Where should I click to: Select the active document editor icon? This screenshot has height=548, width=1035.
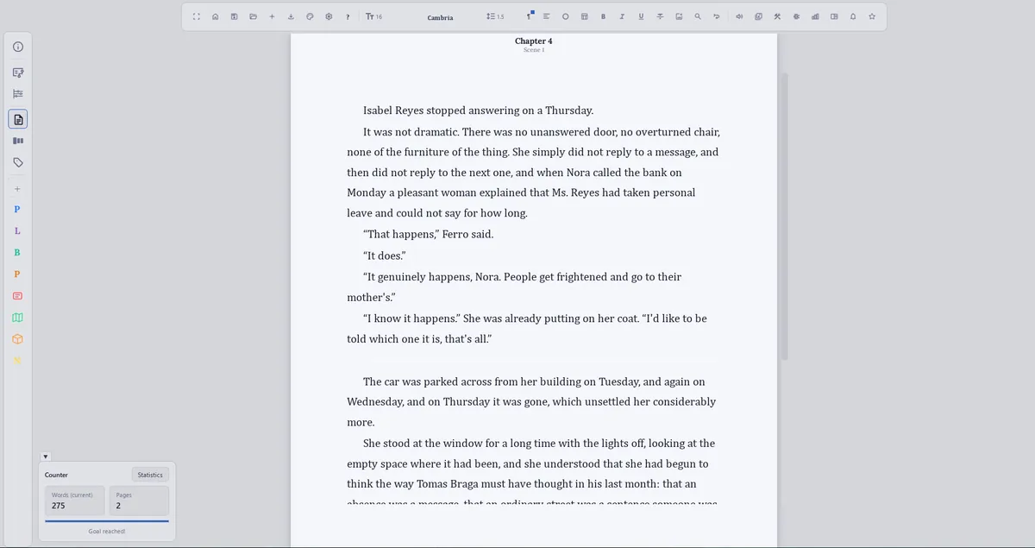pos(18,119)
